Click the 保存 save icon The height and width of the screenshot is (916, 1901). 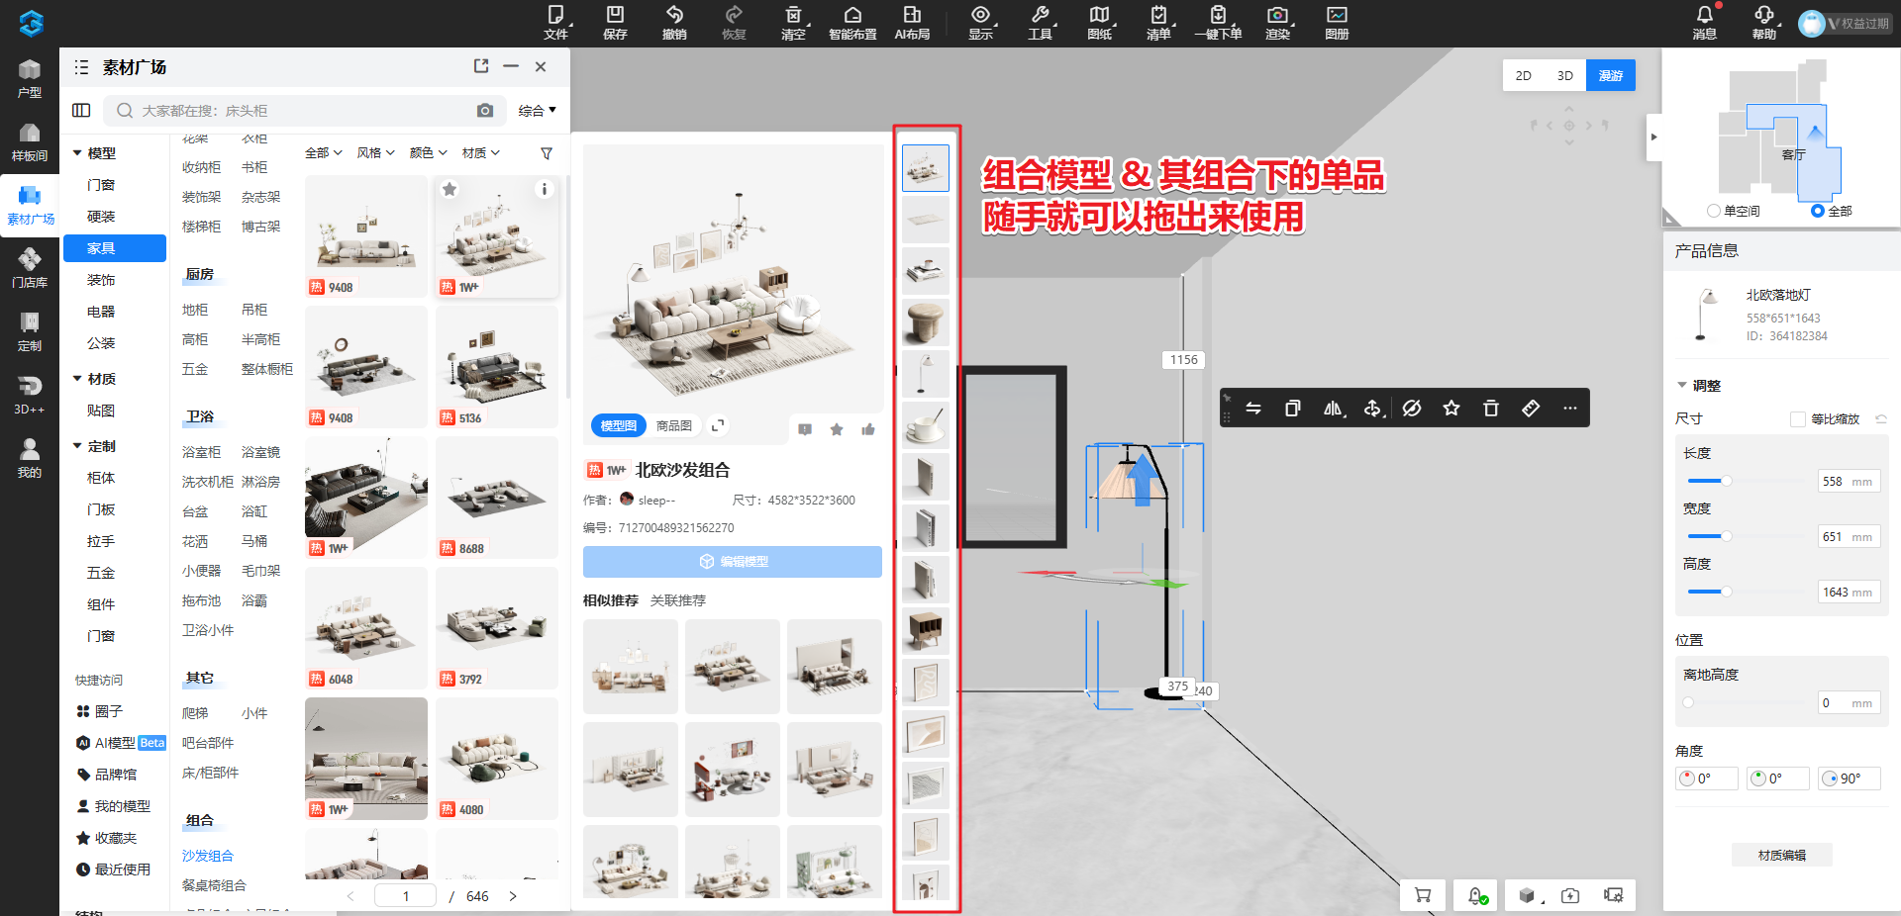(615, 15)
